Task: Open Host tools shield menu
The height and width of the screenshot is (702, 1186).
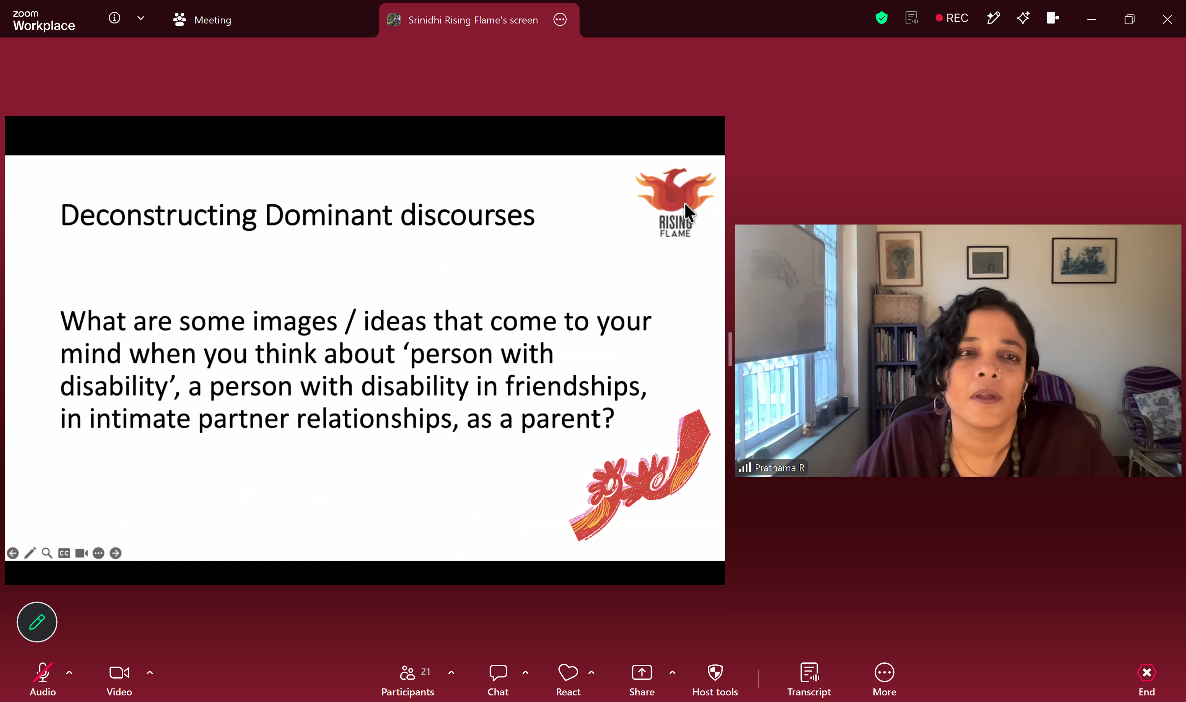Action: pos(715,679)
